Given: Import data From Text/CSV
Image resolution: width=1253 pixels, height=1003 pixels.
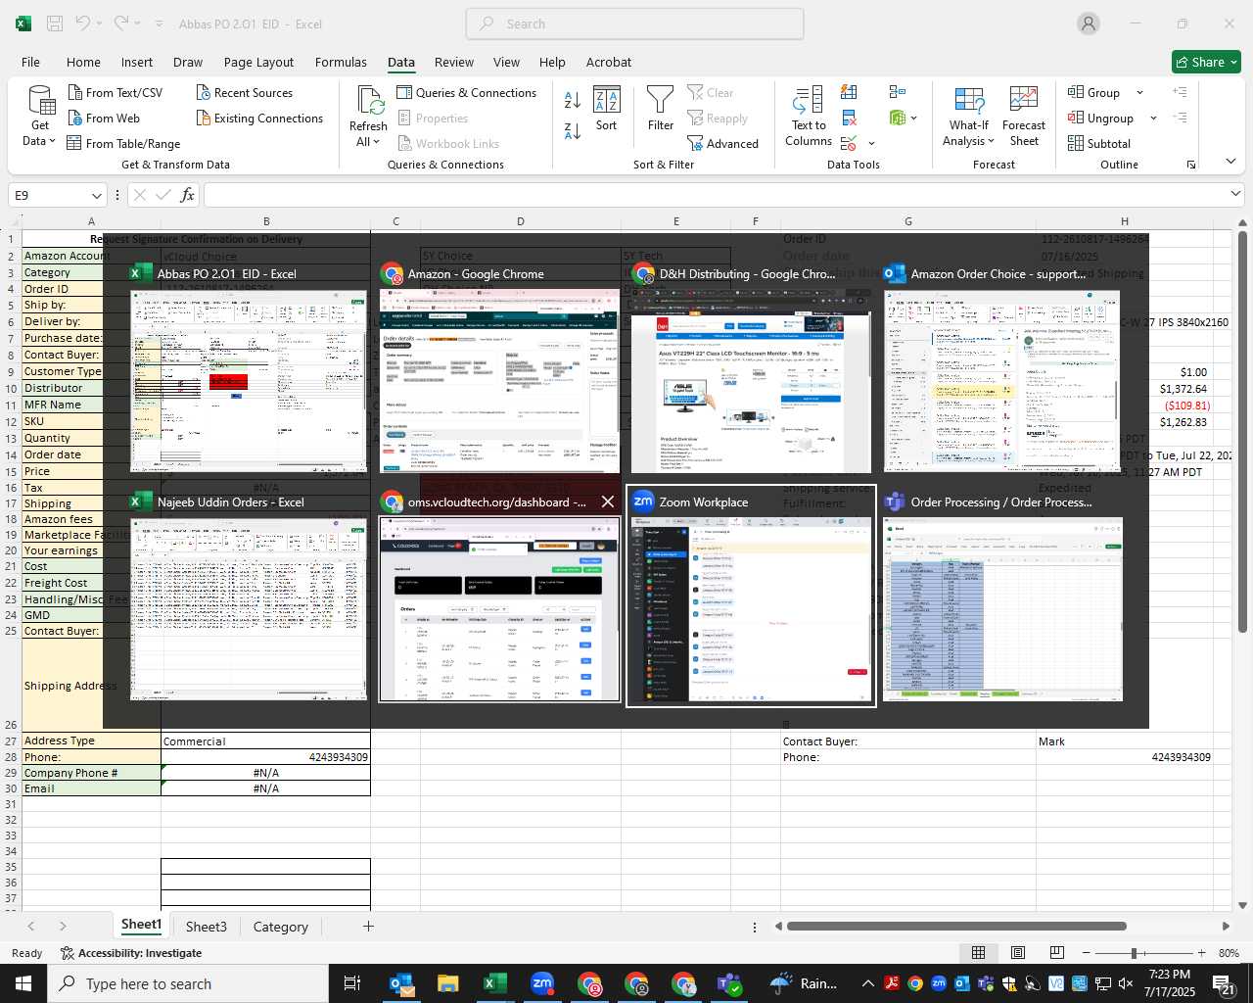Looking at the screenshot, I should pyautogui.click(x=115, y=92).
